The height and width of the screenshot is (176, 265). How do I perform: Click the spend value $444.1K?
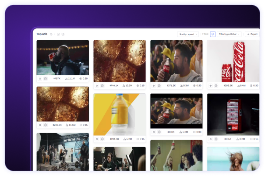tap(114, 86)
